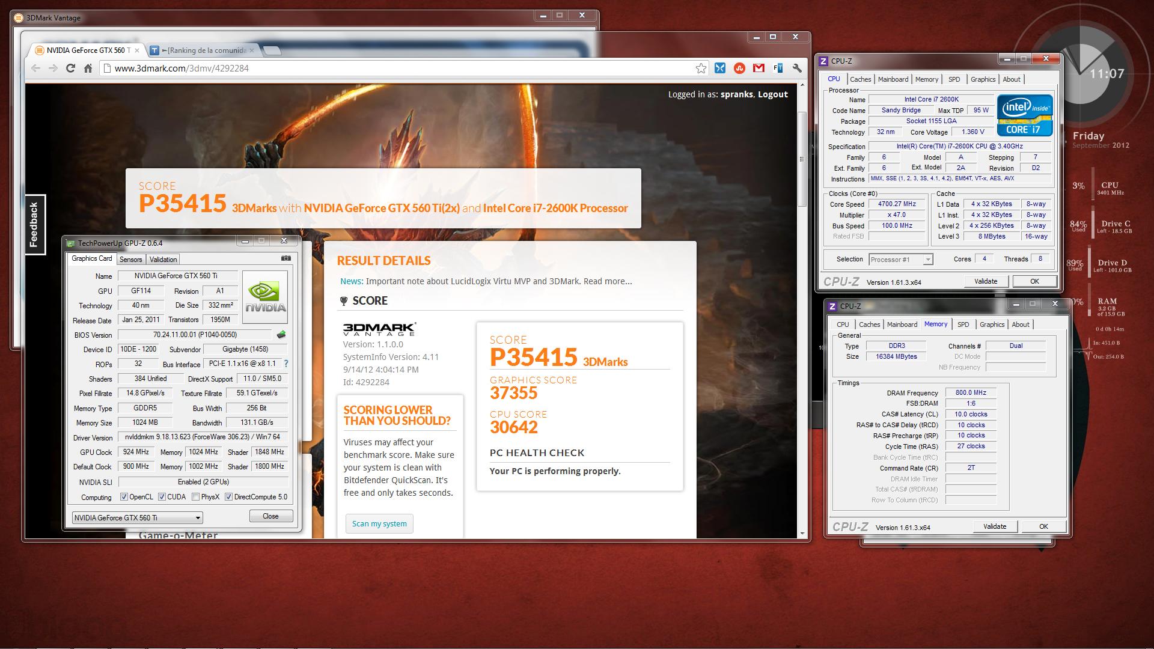Click the FT extension icon

(x=778, y=69)
